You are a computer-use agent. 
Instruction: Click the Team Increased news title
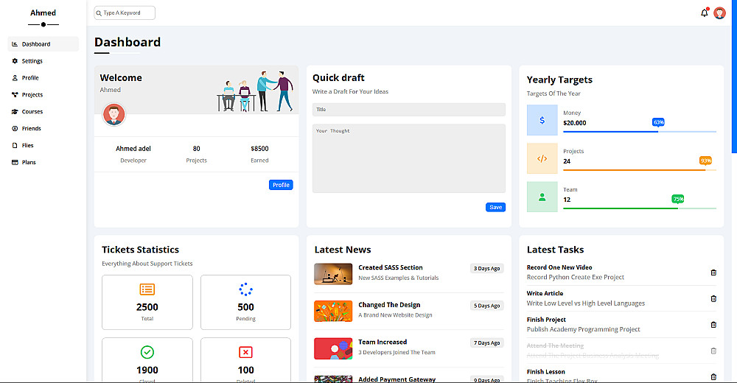[383, 342]
